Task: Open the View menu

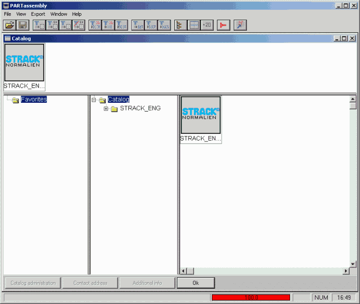Action: point(21,14)
